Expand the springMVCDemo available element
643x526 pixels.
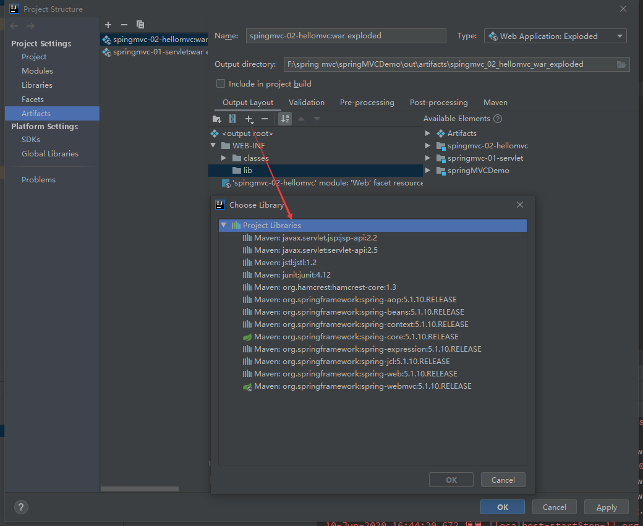click(x=428, y=170)
